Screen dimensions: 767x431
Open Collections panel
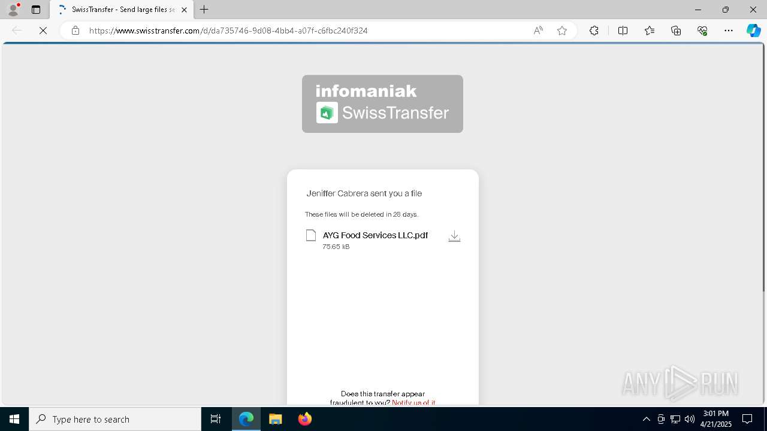point(676,31)
